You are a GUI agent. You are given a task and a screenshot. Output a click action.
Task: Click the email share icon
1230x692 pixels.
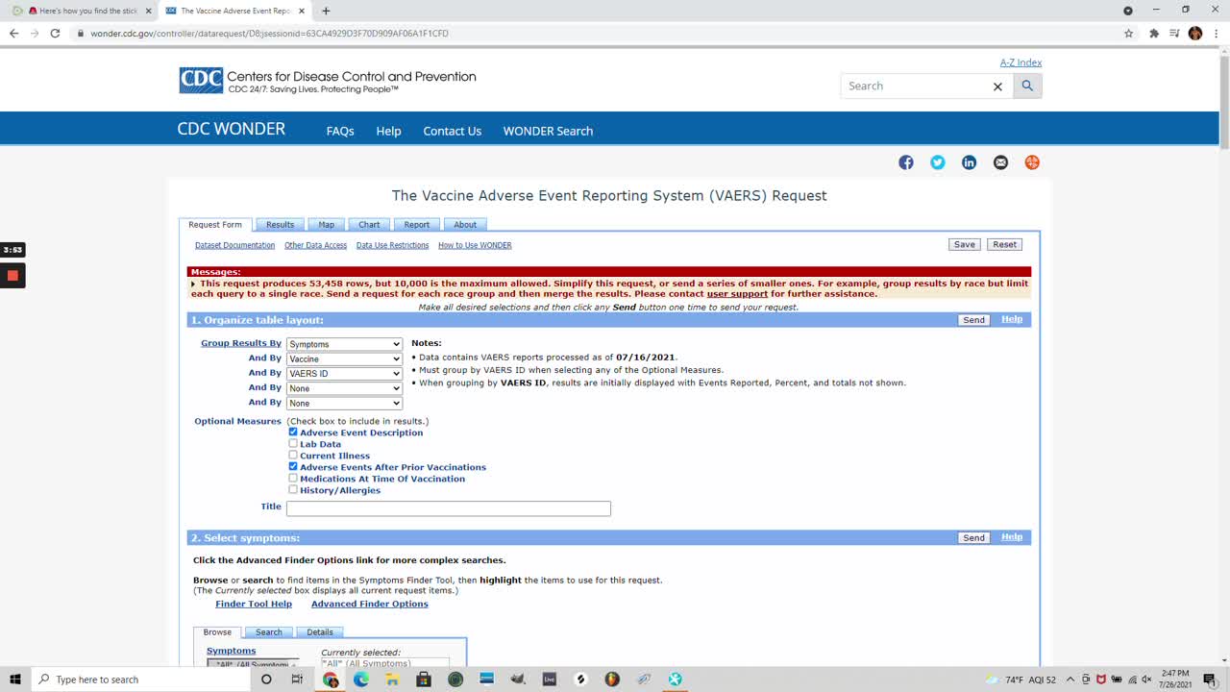(1000, 162)
